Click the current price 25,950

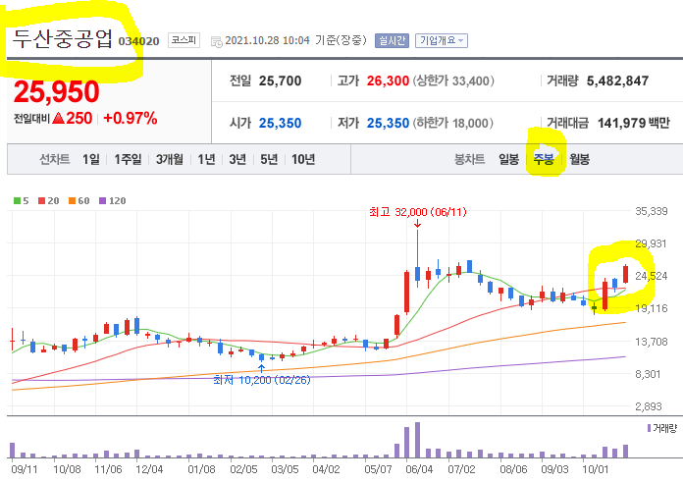(57, 92)
